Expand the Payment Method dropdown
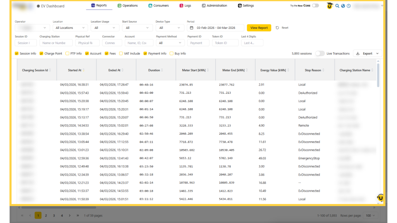The height and width of the screenshot is (223, 397). 170,43
